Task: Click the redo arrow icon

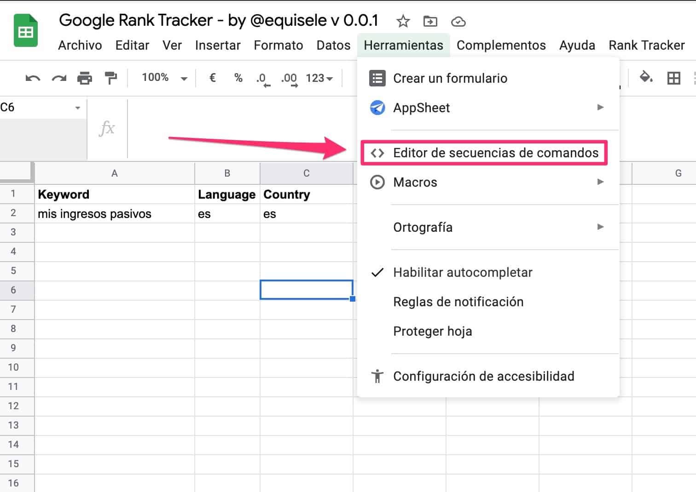Action: [x=59, y=78]
